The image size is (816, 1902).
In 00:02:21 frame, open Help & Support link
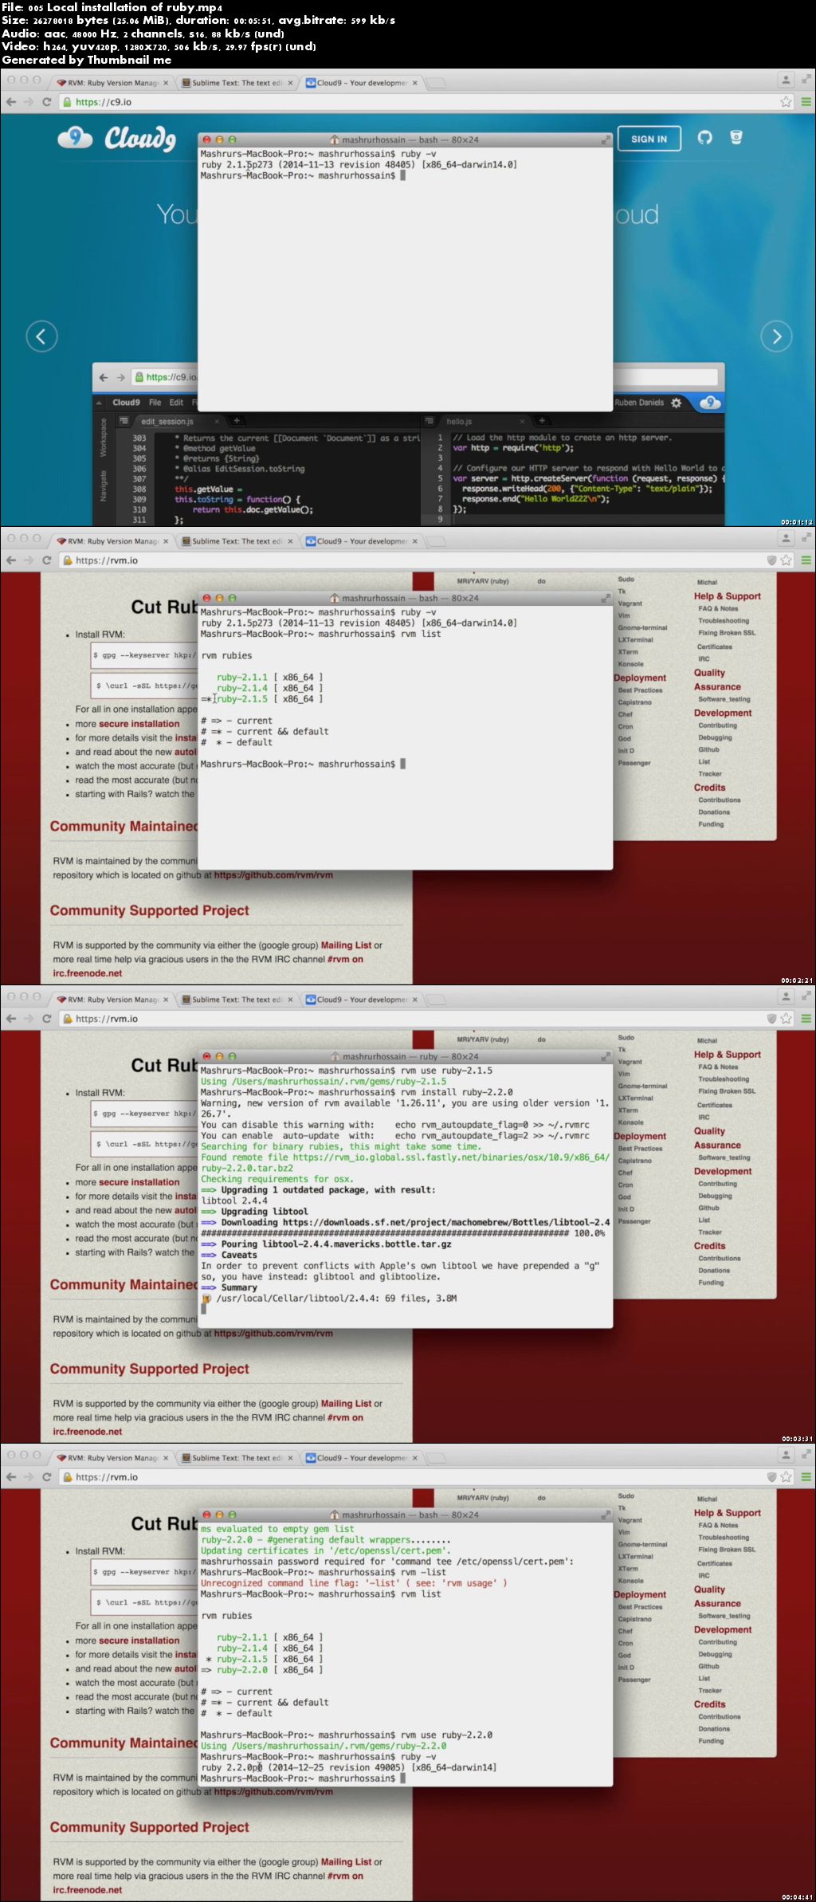(727, 596)
